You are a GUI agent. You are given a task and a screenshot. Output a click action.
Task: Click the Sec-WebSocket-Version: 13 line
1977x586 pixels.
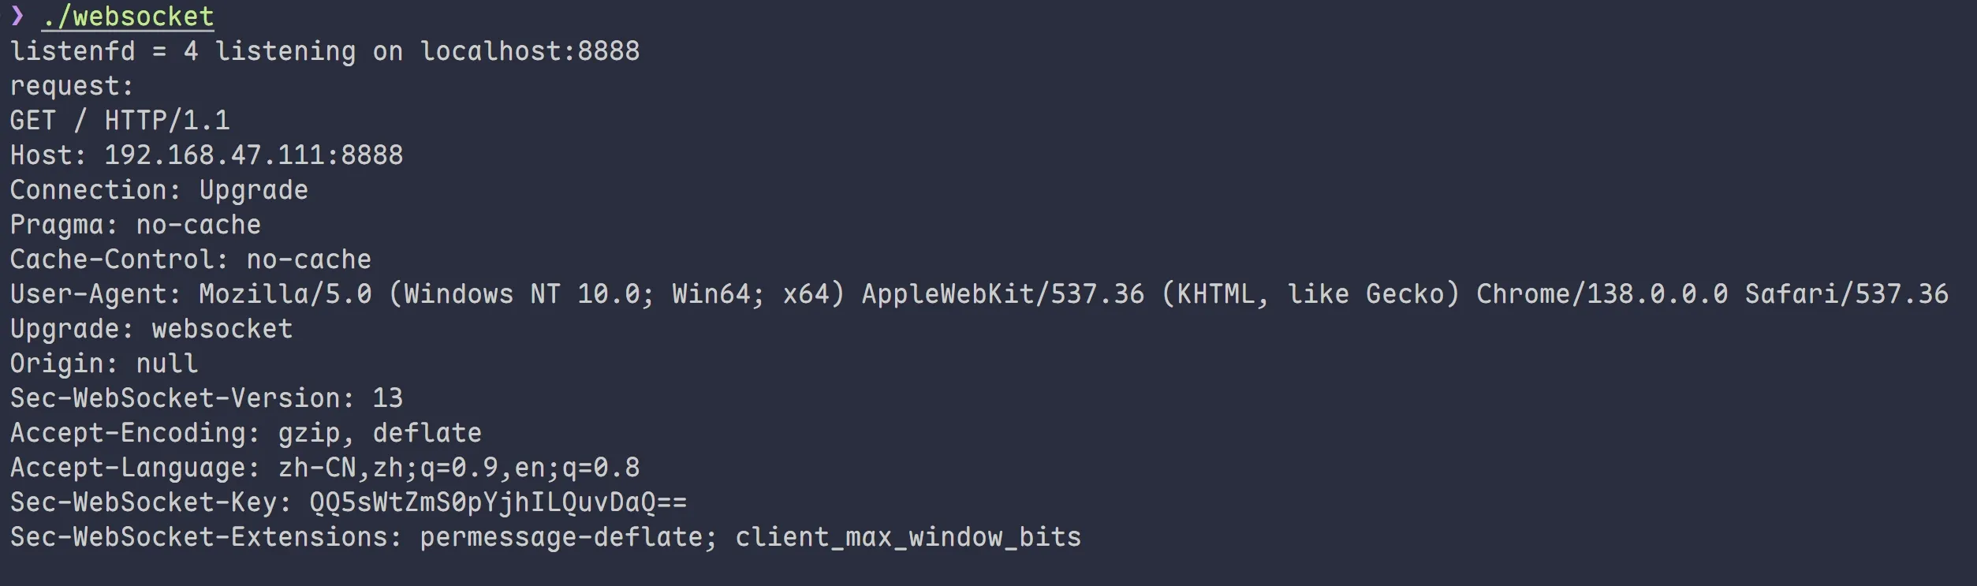[x=206, y=398]
